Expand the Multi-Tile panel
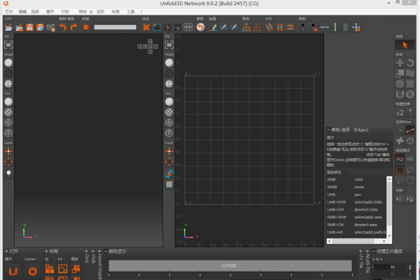 pyautogui.click(x=367, y=251)
